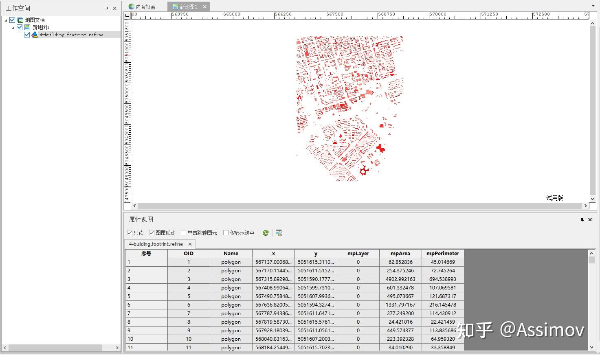Click the 地图文档 map document icon

[20, 19]
